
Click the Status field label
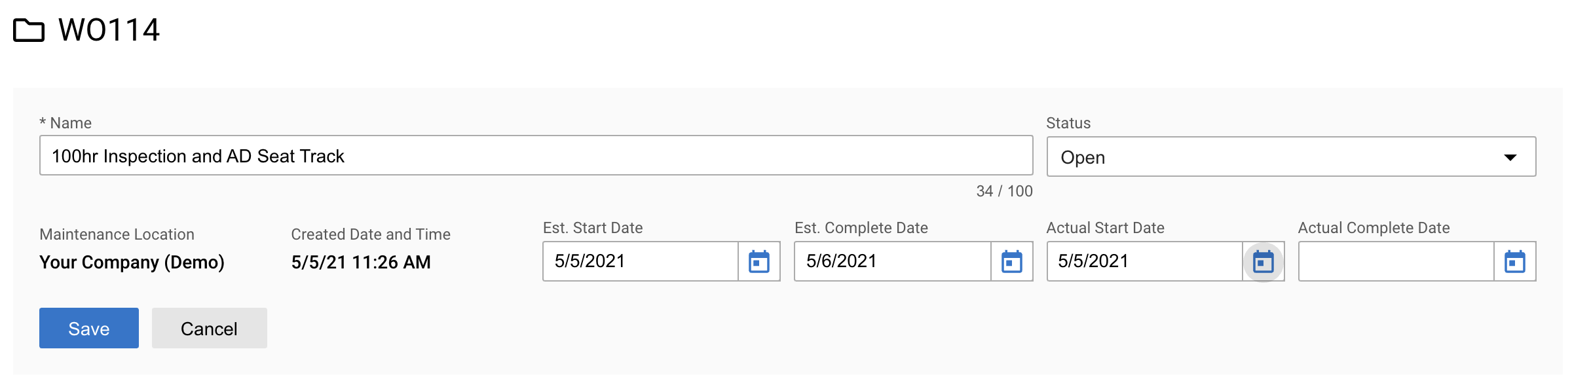(x=1068, y=123)
